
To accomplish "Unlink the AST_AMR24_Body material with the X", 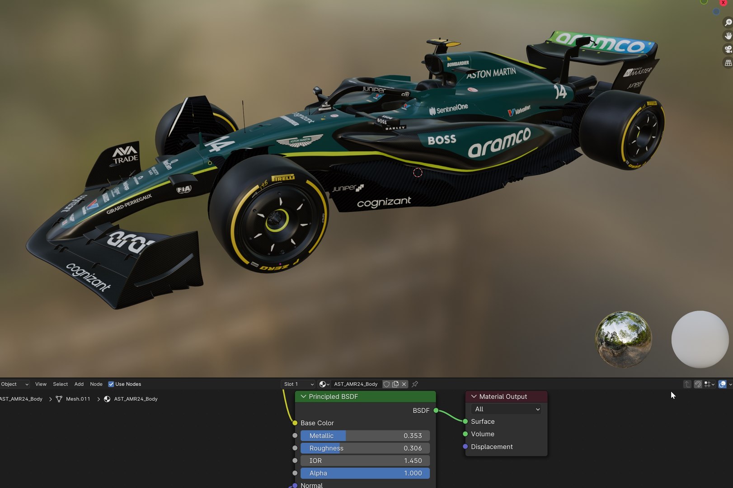I will (x=404, y=384).
